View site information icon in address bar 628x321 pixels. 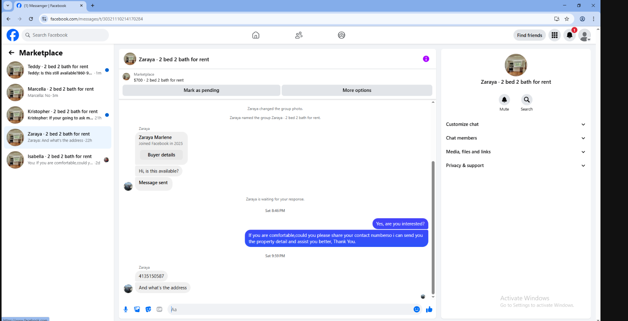44,19
